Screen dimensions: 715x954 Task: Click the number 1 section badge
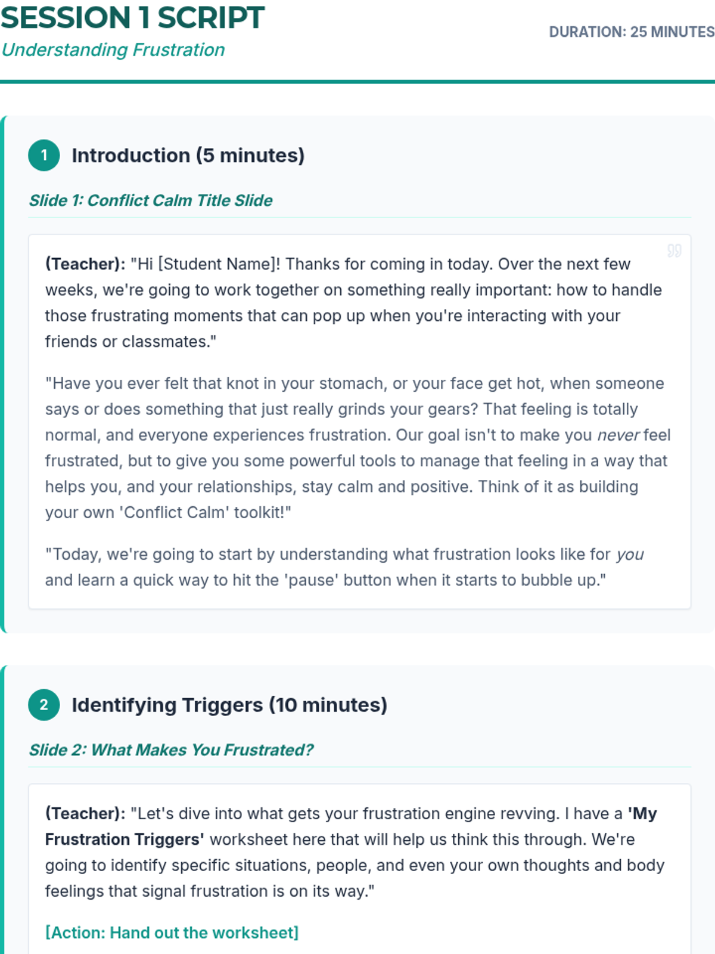[x=43, y=156]
